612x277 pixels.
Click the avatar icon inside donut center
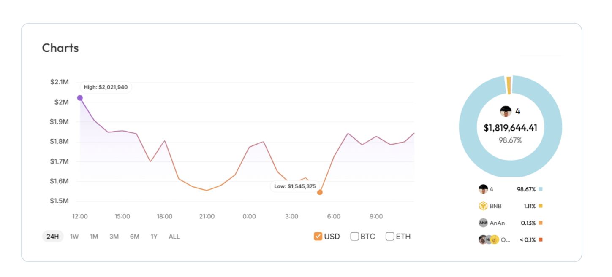(506, 112)
